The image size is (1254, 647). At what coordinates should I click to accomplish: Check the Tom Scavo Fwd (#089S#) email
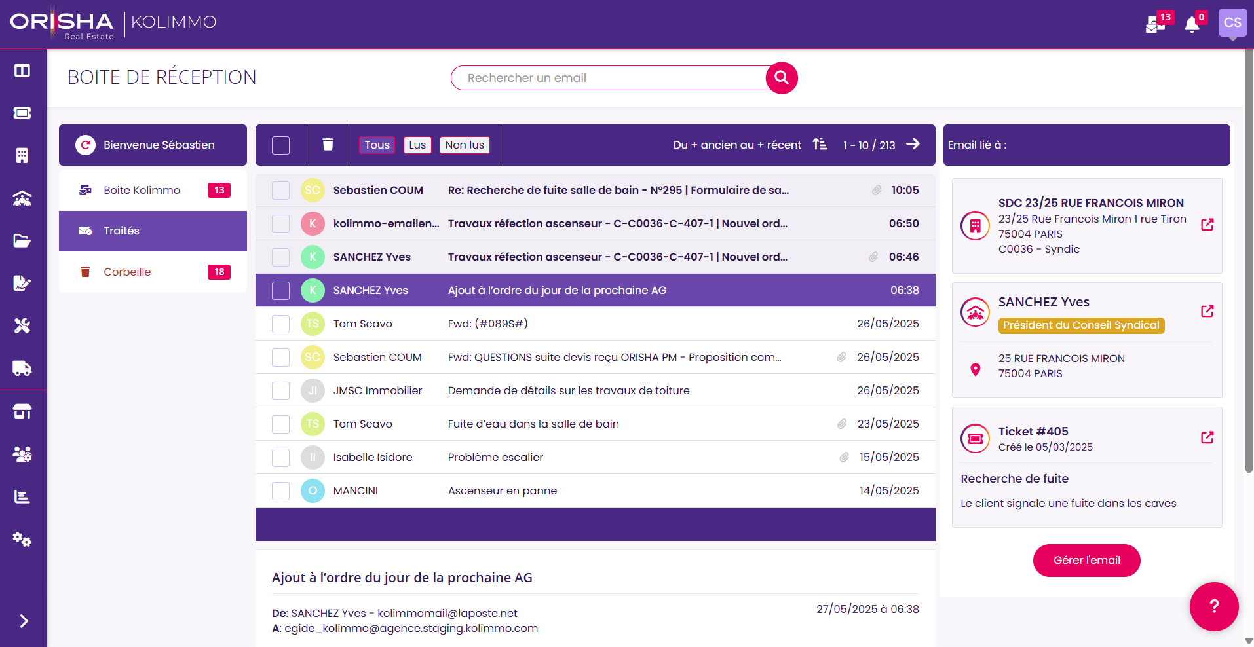click(x=280, y=324)
